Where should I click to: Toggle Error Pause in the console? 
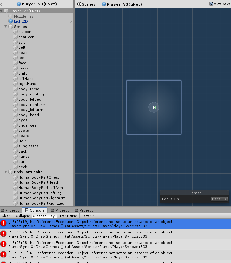coord(67,216)
